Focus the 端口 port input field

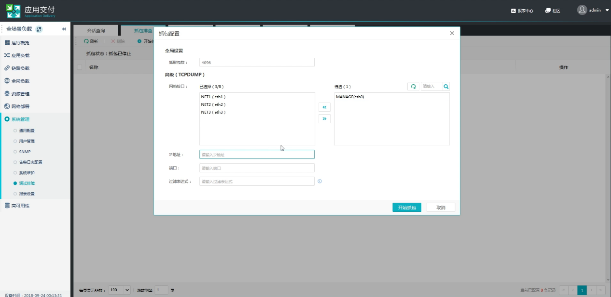tap(257, 168)
